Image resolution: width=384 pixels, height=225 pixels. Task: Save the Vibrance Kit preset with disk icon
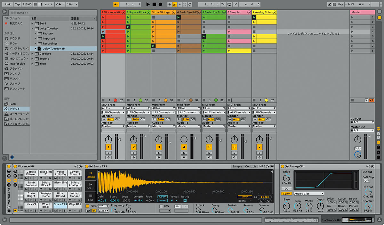pos(81,166)
